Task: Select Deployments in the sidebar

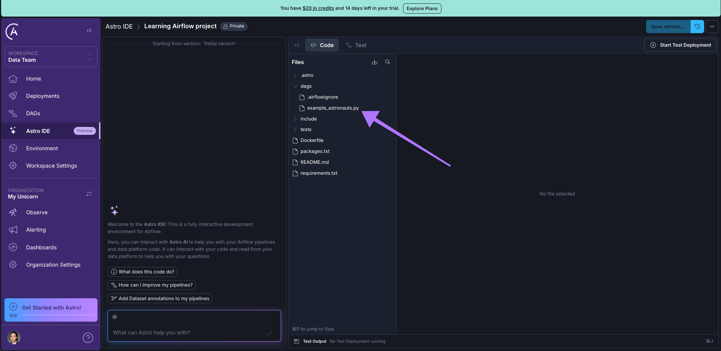Action: click(42, 96)
